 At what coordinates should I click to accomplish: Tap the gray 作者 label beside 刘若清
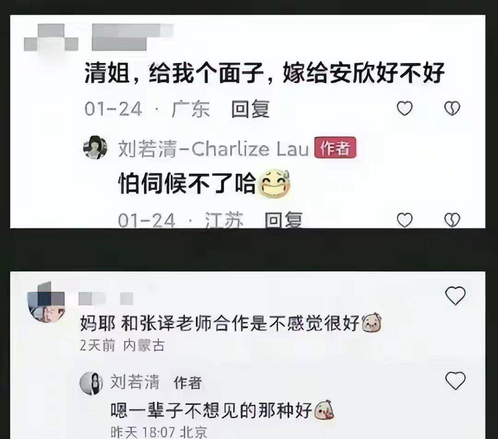point(187,383)
